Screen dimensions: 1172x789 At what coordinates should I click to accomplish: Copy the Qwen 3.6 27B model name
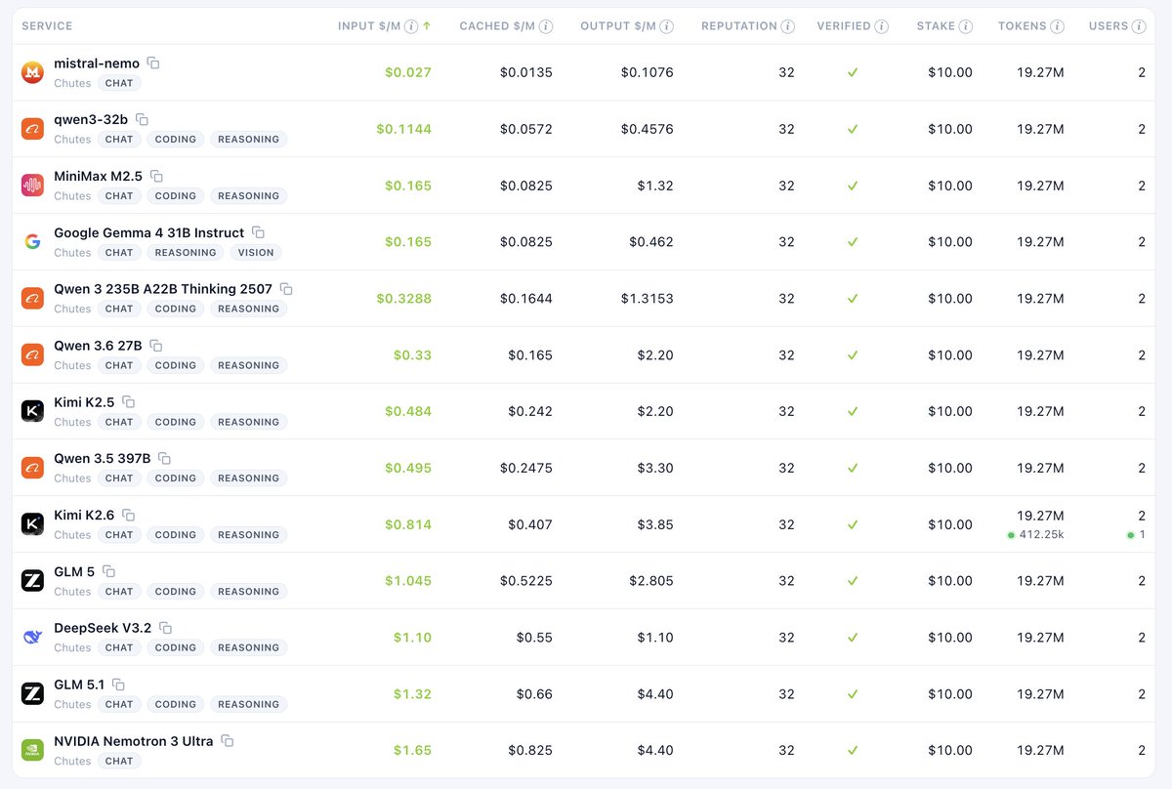tap(155, 346)
